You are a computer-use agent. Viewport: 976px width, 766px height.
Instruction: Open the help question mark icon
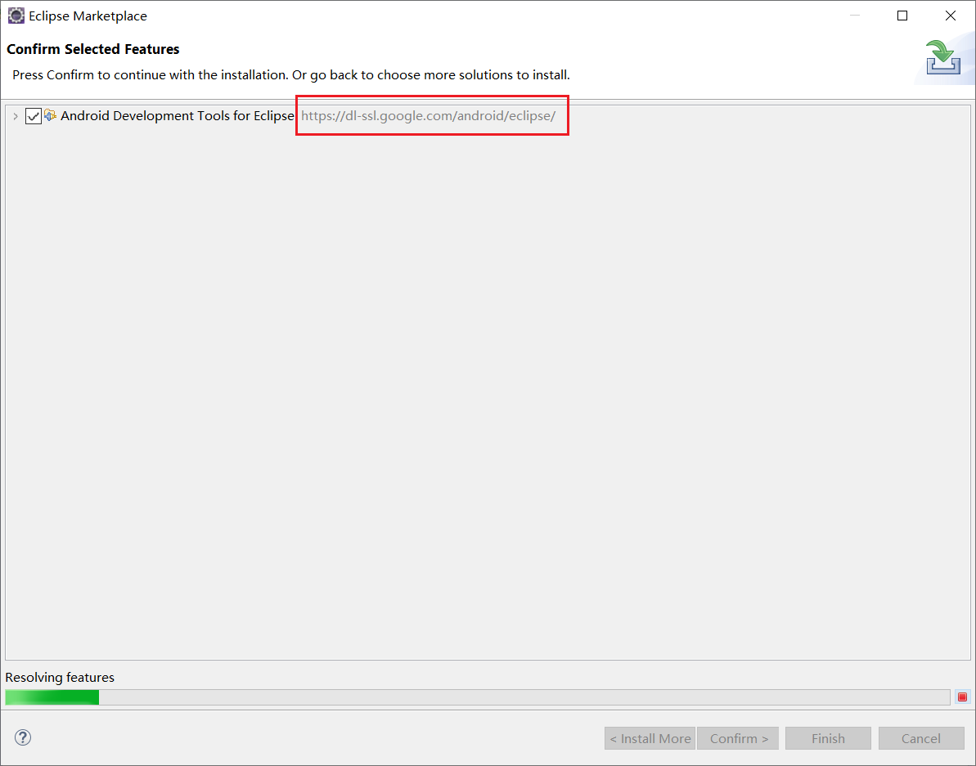tap(23, 737)
